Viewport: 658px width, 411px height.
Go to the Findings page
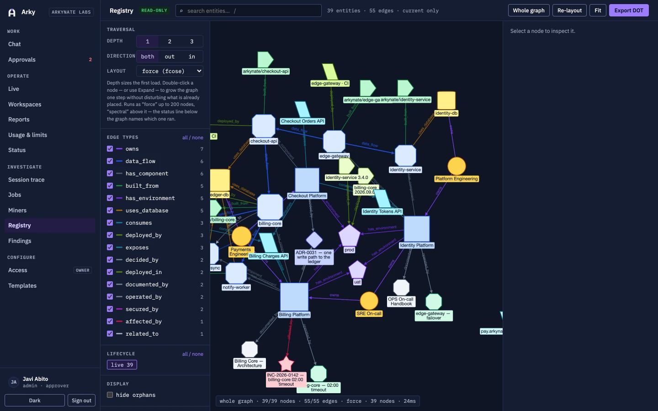pos(50,241)
